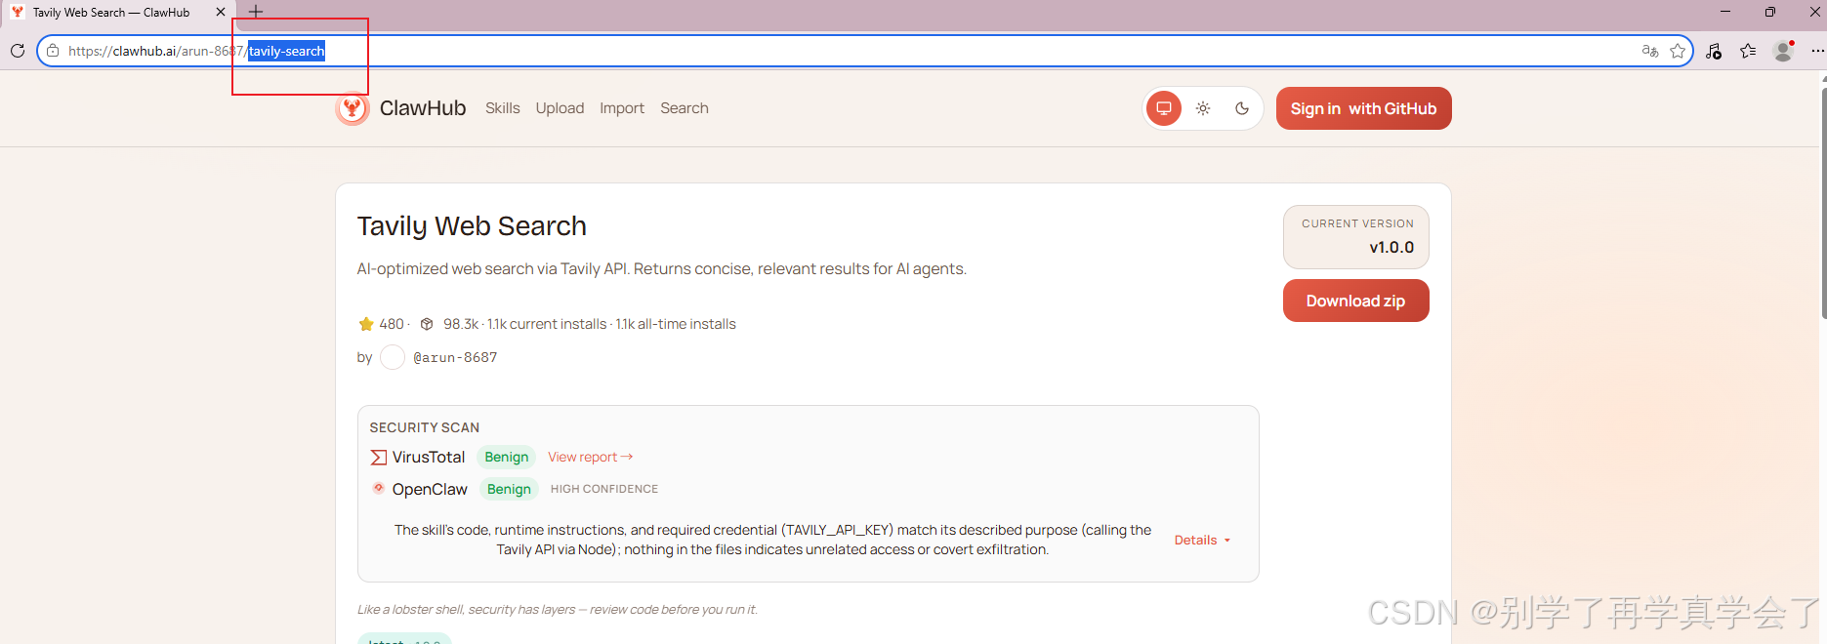The image size is (1827, 644).
Task: Sign in with GitHub
Action: click(x=1363, y=108)
